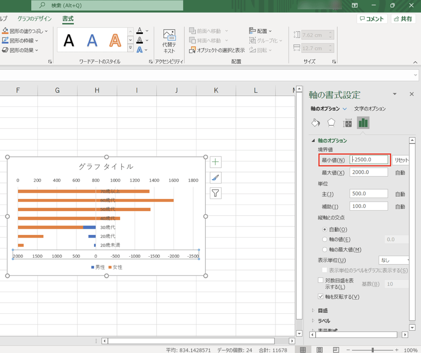Viewport: 421px width, 353px height.
Task: Select the 軸の最大値 radio button
Action: pyautogui.click(x=325, y=250)
